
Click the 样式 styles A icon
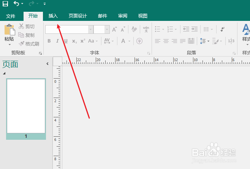pos(246,30)
